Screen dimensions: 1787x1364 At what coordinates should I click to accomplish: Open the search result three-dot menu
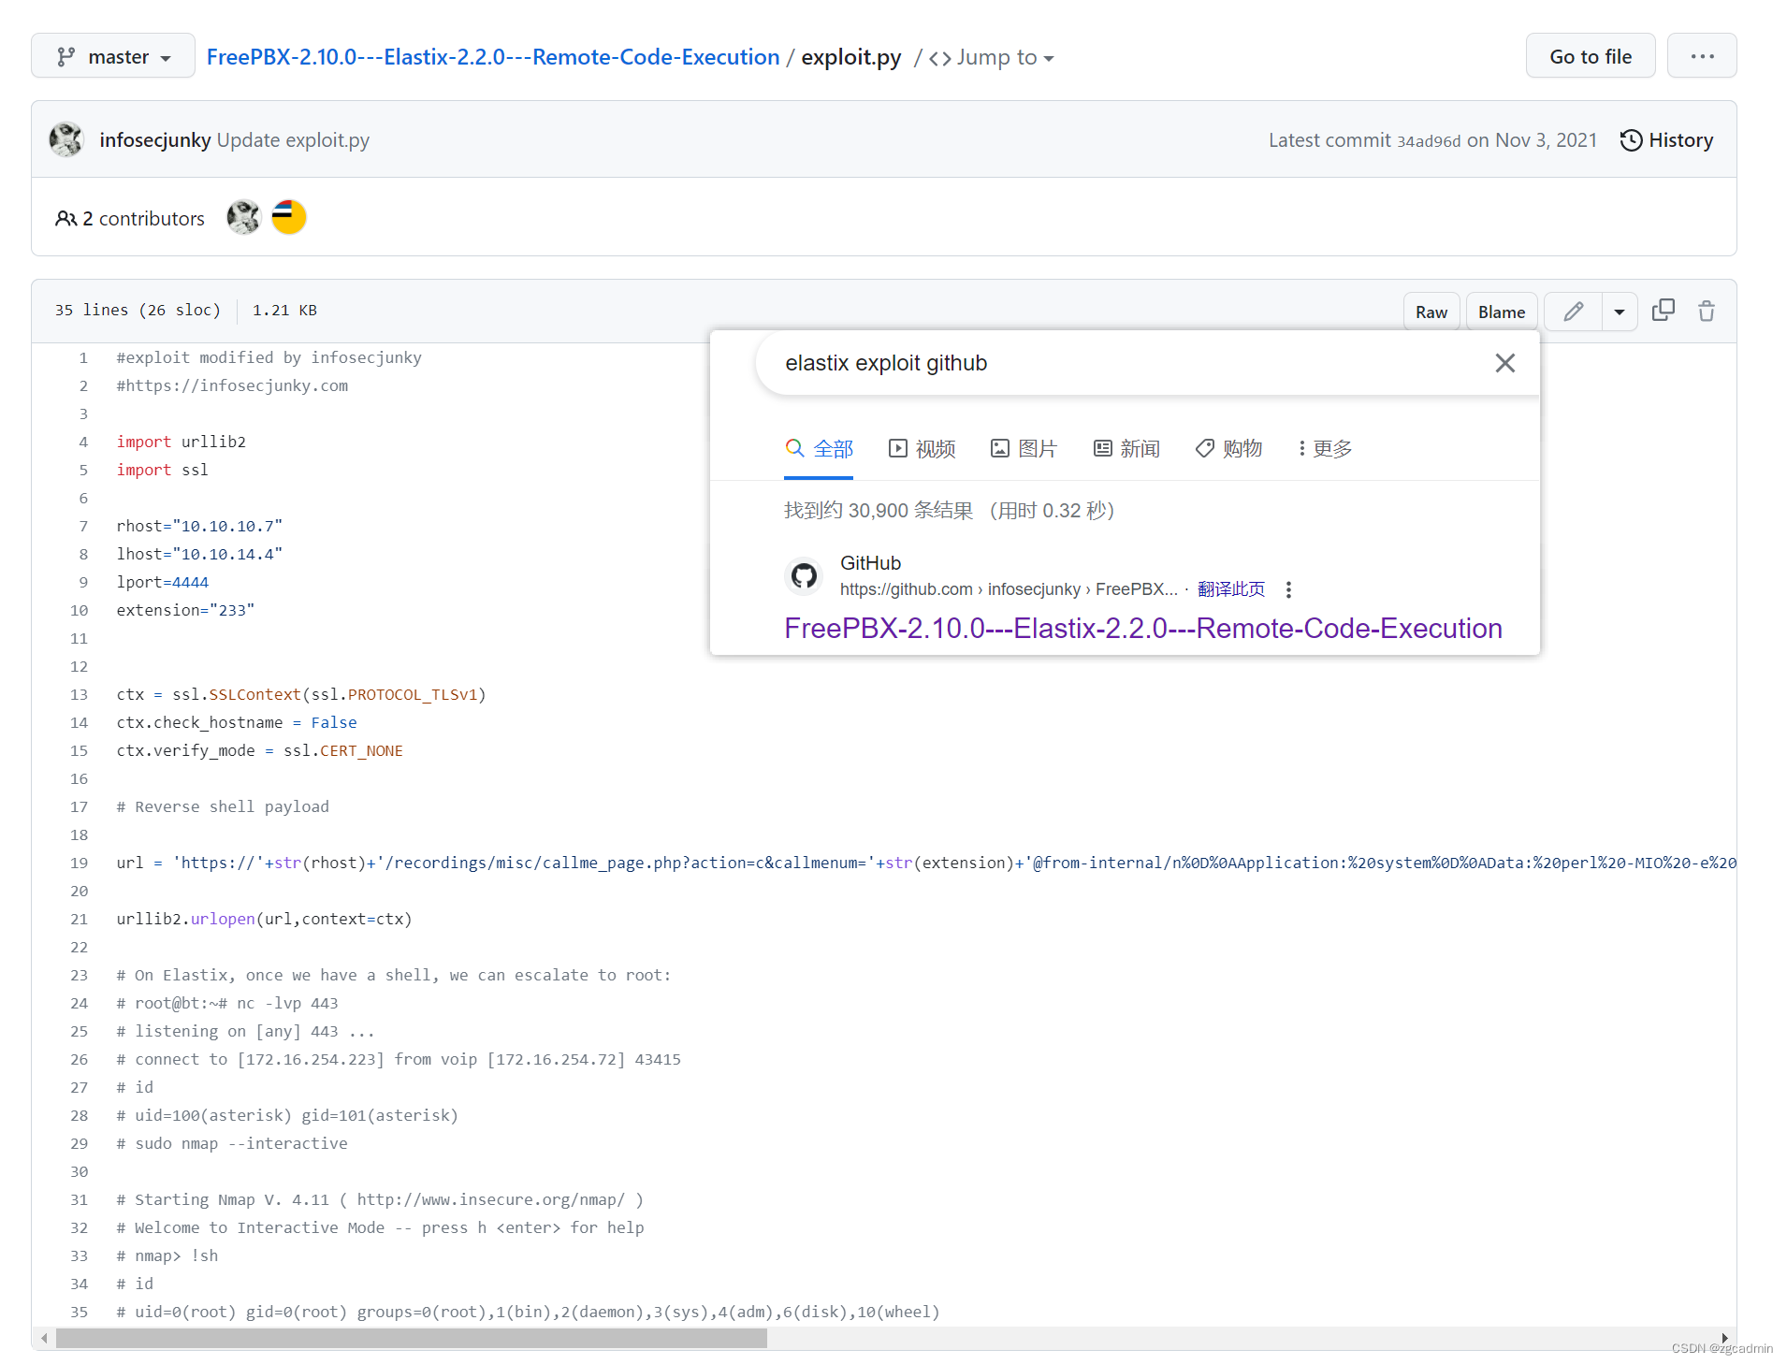click(1288, 589)
